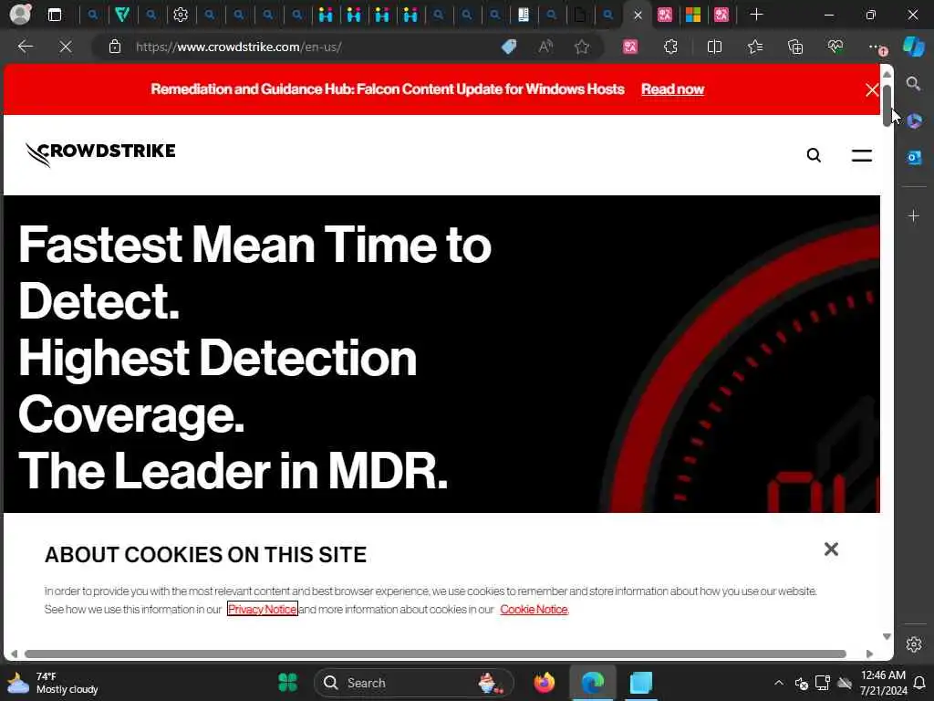Open the Cookie Notice link
The image size is (934, 701).
click(x=534, y=609)
